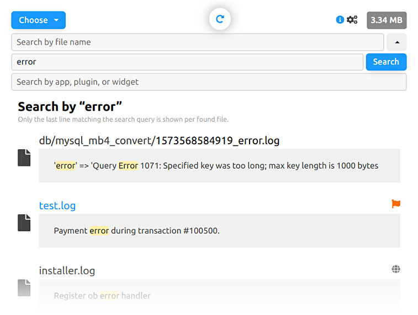The image size is (418, 315).
Task: Open settings via the gears icon
Action: pyautogui.click(x=352, y=20)
